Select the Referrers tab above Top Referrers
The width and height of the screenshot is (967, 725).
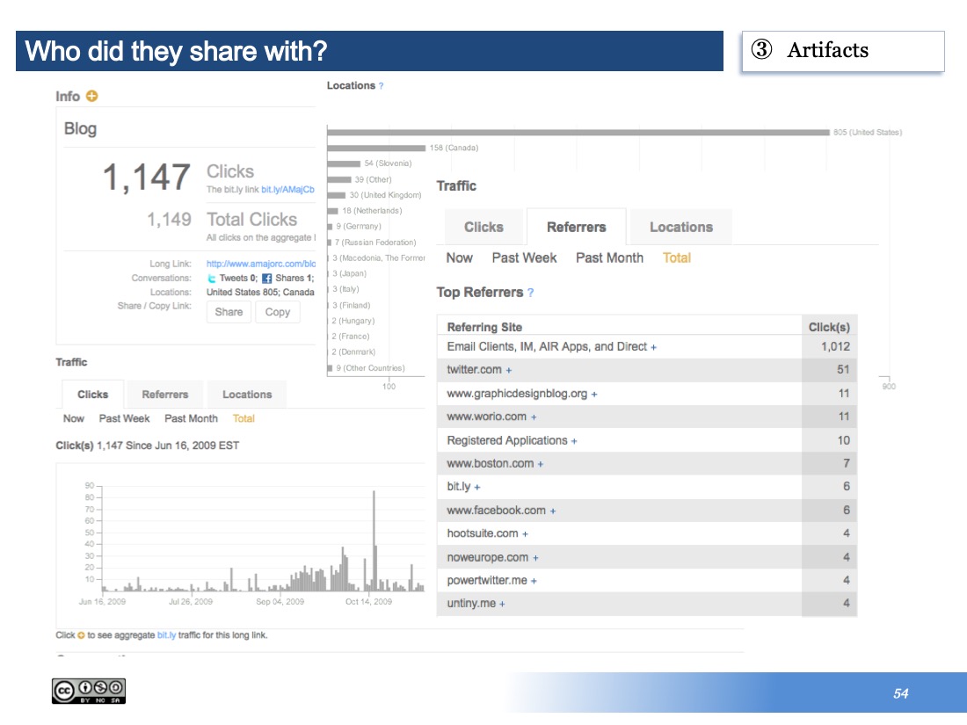click(576, 227)
